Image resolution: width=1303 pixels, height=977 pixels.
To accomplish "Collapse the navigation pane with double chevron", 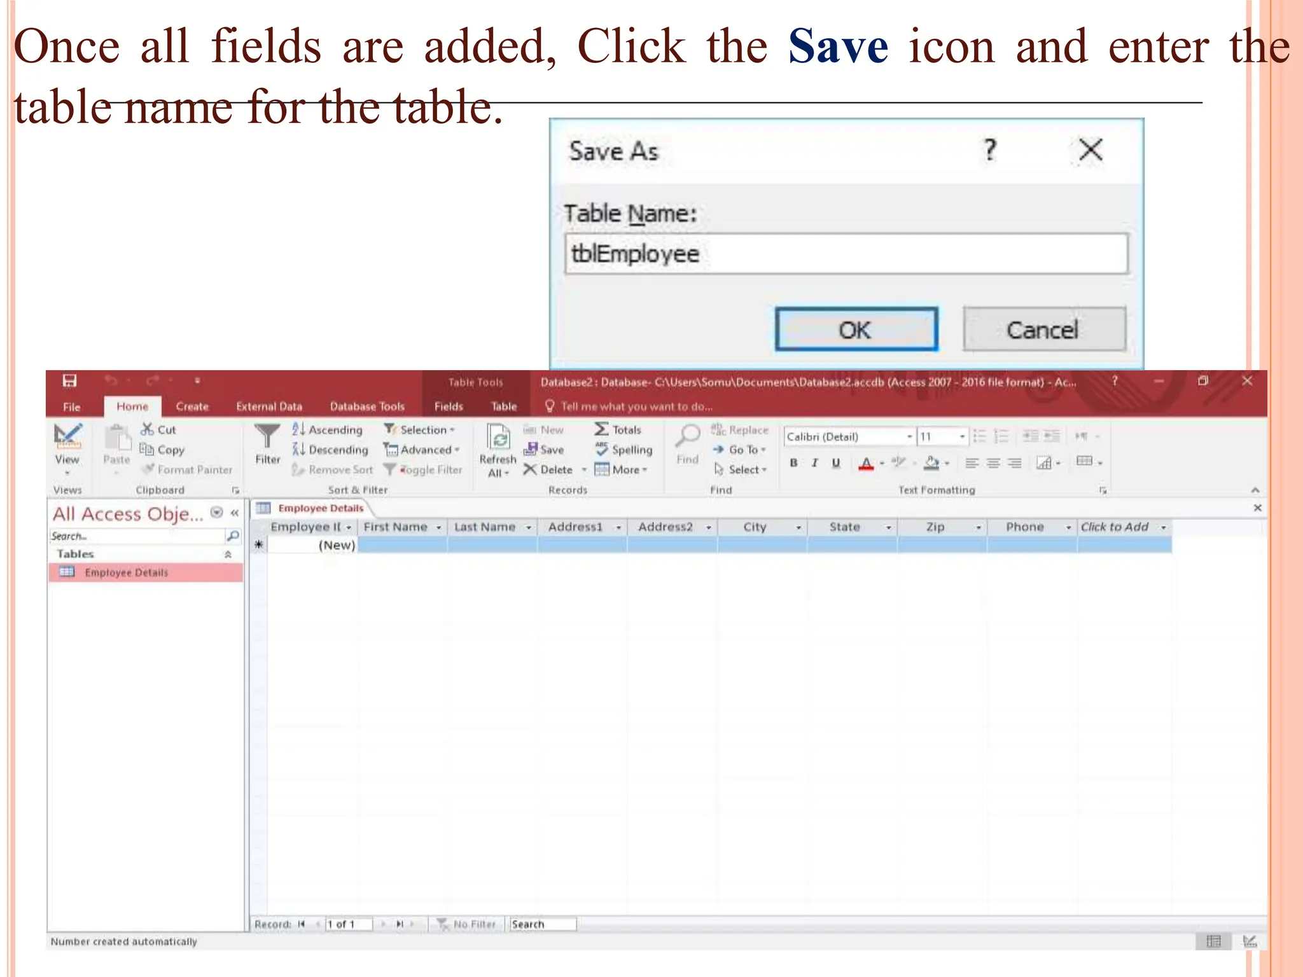I will tap(235, 513).
